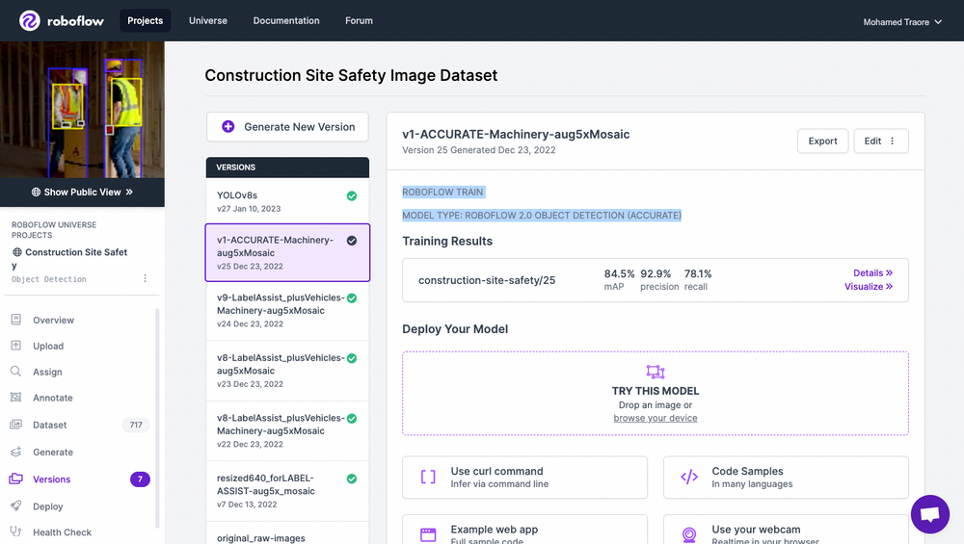Click the Assign magnifier icon
Viewport: 964px width, 544px height.
(16, 372)
